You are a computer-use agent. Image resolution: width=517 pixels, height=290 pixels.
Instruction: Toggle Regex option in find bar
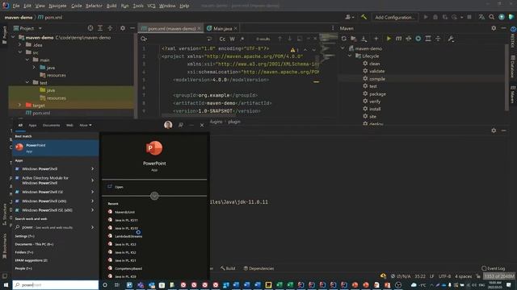pyautogui.click(x=242, y=39)
